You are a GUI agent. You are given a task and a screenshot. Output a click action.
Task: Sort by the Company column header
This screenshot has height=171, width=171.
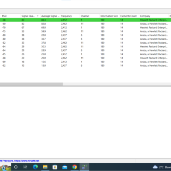(x=153, y=16)
